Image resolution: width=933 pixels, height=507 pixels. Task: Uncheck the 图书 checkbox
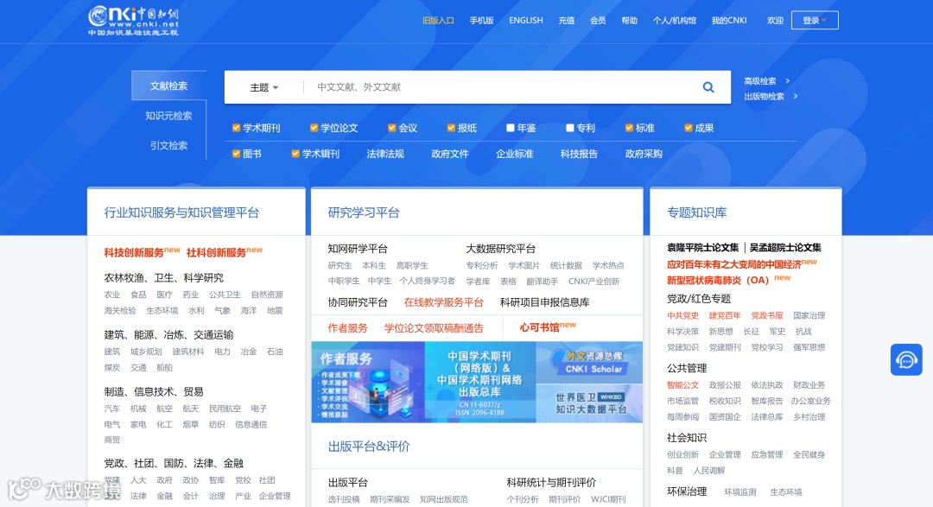click(236, 154)
